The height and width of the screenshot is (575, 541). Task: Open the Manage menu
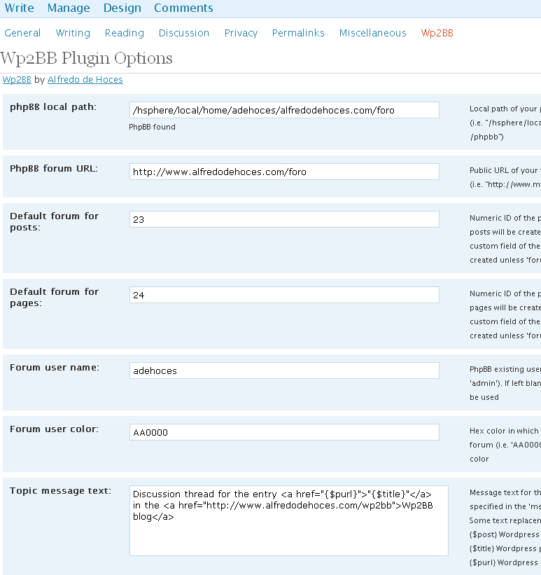click(x=69, y=8)
